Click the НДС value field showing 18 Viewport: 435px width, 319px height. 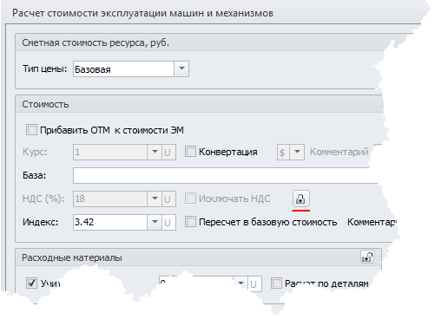(110, 199)
